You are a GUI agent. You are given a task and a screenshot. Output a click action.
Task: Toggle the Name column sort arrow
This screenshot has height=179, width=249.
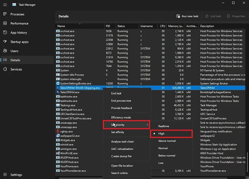tap(80, 24)
